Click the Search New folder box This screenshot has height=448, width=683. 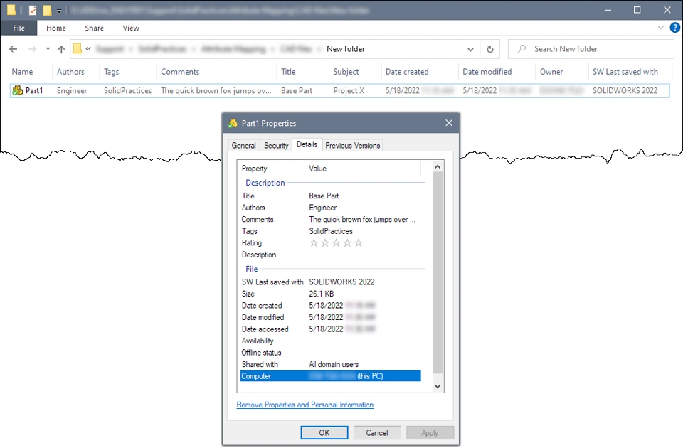(591, 49)
